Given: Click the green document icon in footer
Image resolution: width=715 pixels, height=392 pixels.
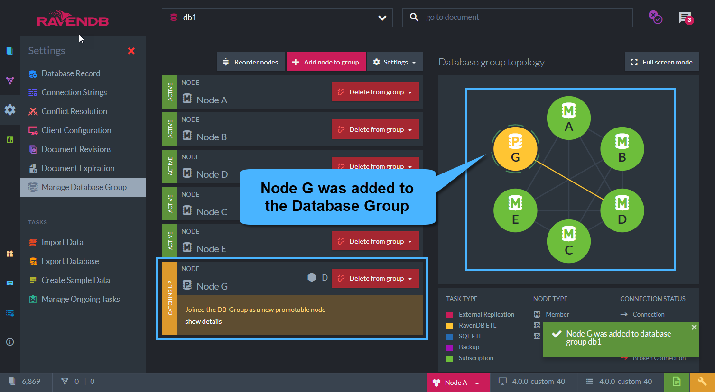Looking at the screenshot, I should [x=677, y=382].
